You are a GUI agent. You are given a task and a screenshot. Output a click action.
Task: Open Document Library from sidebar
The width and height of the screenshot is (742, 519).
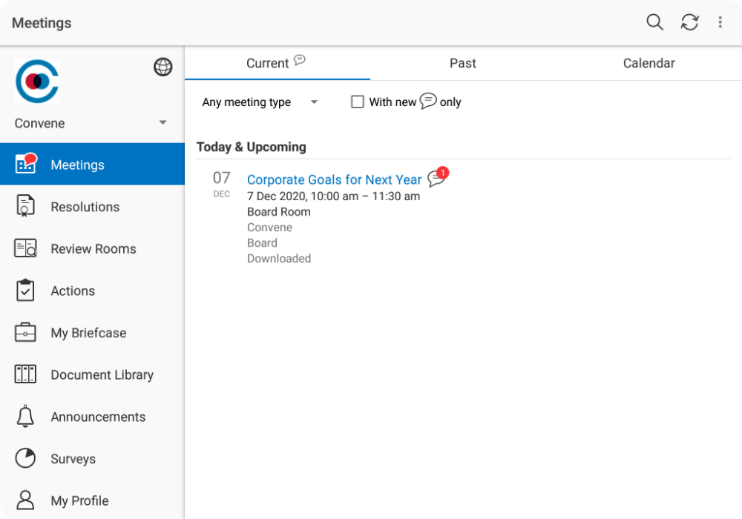point(102,375)
